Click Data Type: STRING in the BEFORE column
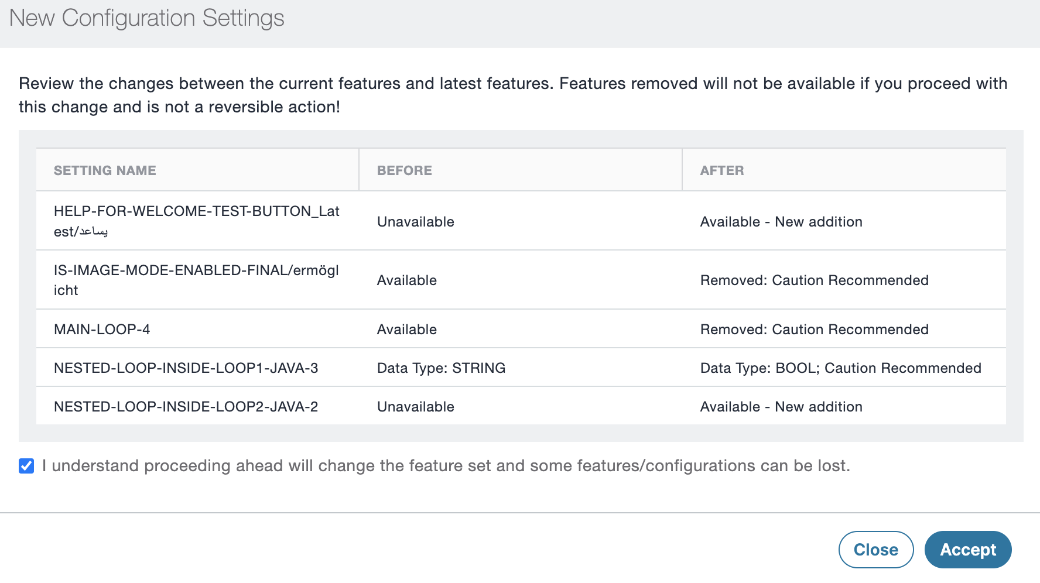 441,368
